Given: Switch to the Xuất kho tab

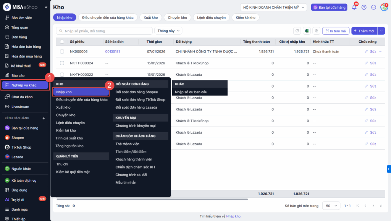Looking at the screenshot, I should pos(150,18).
